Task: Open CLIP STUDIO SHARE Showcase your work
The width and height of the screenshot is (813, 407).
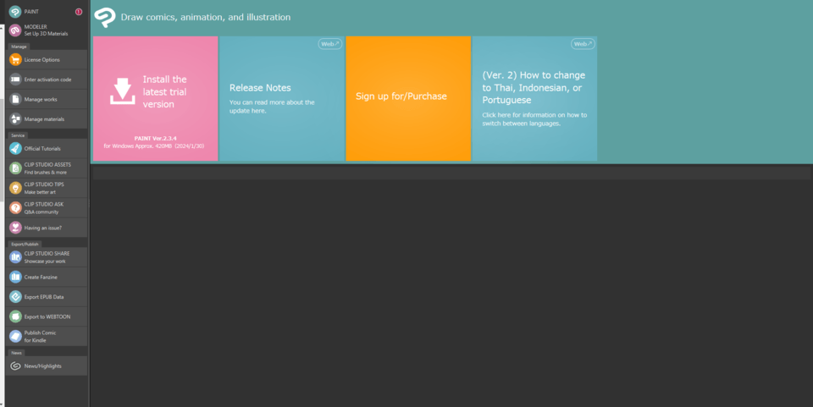Action: 47,257
